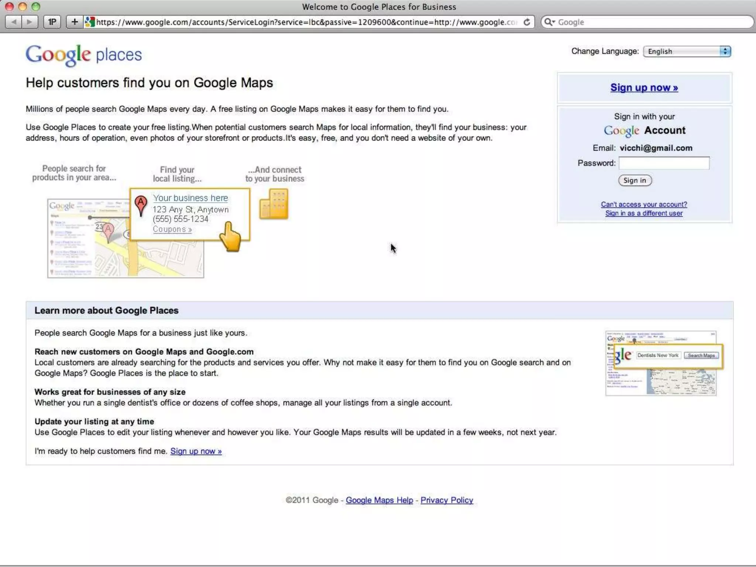Open the Coupons link in illustration

(x=172, y=230)
